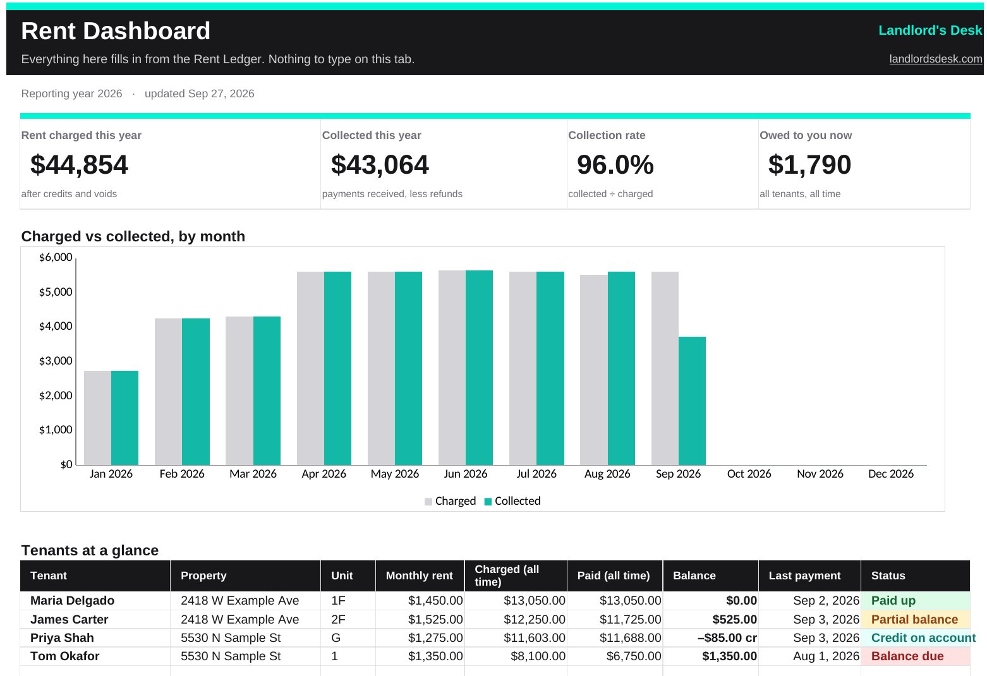Click the Dec 2026 axis label
Screen dimensions: 987x676
[891, 474]
